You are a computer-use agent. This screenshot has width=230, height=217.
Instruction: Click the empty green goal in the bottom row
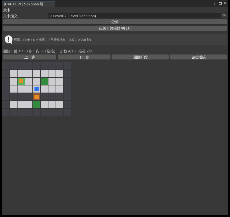pos(37,104)
